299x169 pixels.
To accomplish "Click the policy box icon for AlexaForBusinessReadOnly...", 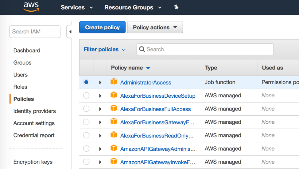I will pos(114,135).
